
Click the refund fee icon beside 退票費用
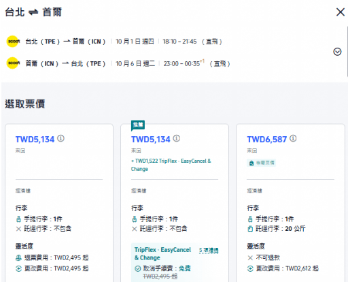tap(18, 257)
